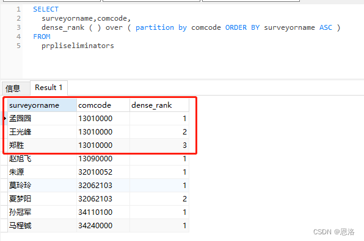Select the cell 赵旭飞
The width and height of the screenshot is (364, 241).
[42, 159]
